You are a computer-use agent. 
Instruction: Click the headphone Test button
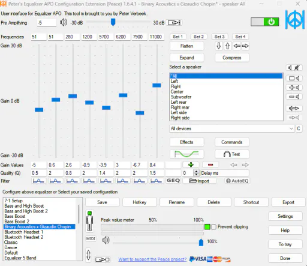[232, 154]
